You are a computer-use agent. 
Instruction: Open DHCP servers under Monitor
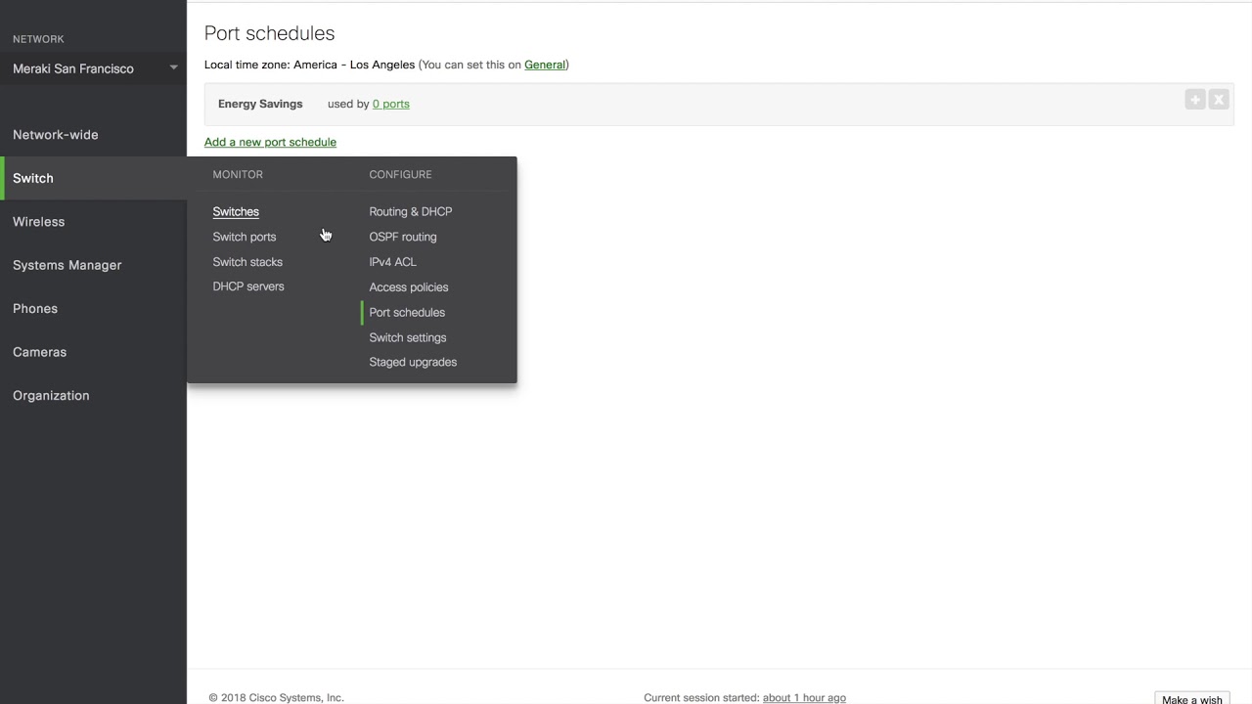248,286
